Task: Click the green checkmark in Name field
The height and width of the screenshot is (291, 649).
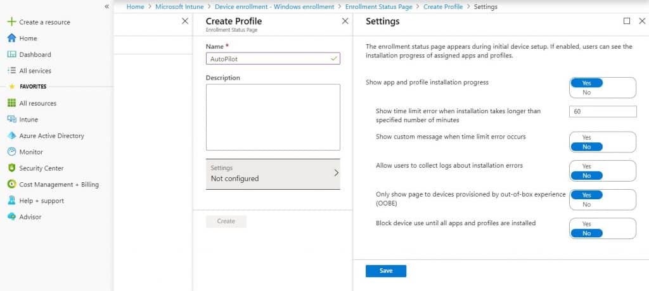Action: click(333, 59)
